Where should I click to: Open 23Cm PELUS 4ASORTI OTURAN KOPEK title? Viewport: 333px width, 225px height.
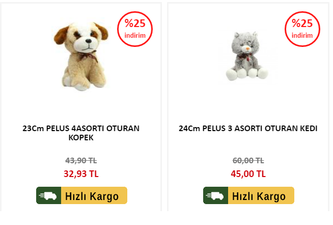point(81,133)
